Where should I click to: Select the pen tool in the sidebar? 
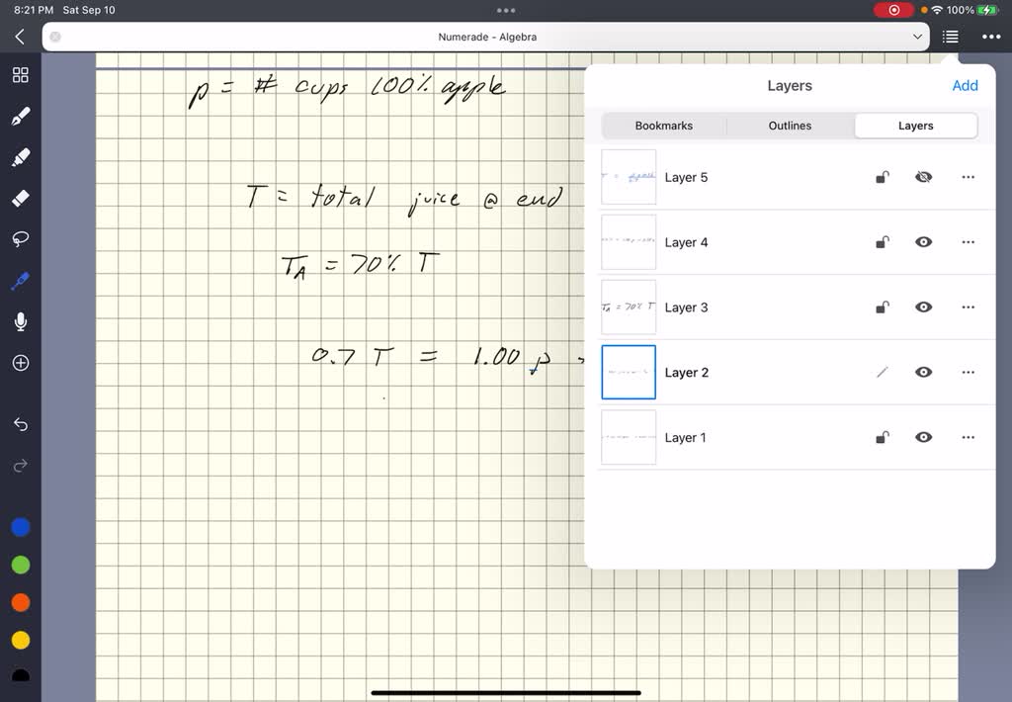(20, 115)
